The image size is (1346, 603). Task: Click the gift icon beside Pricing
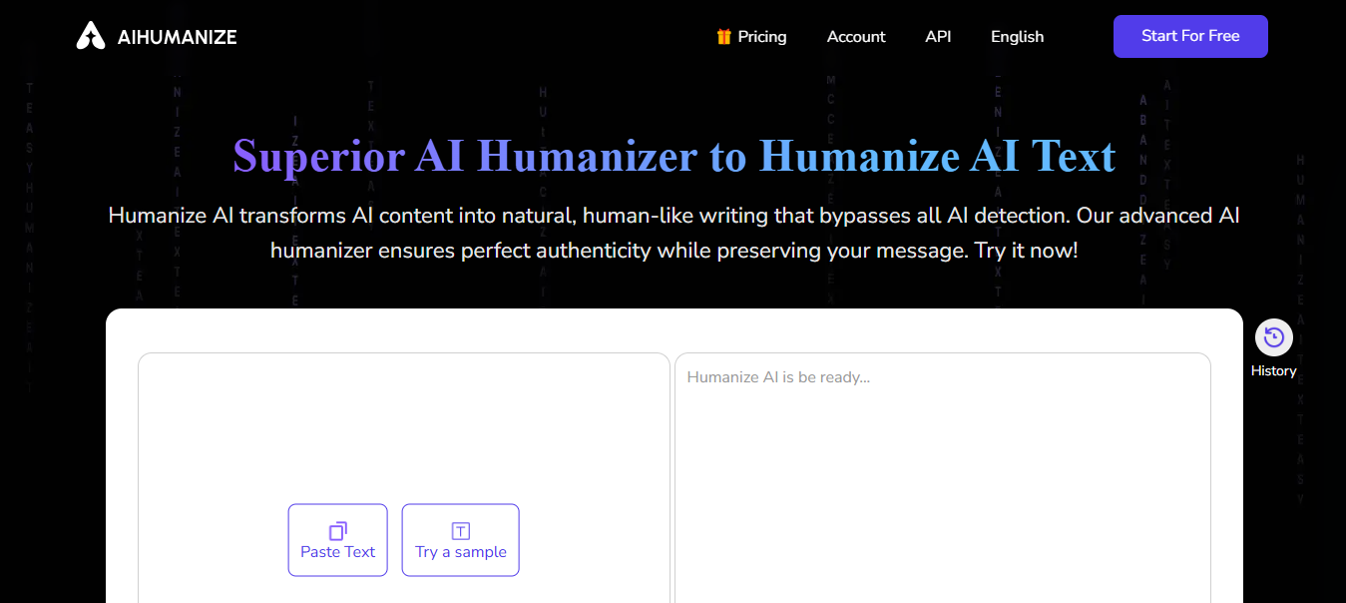[x=723, y=37]
